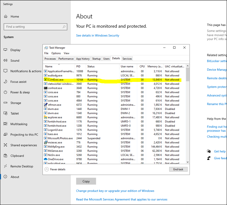Sort processes by the Name column header

(x=49, y=66)
